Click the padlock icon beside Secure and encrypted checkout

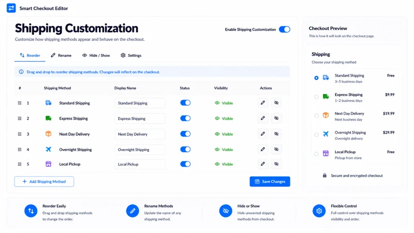325,176
